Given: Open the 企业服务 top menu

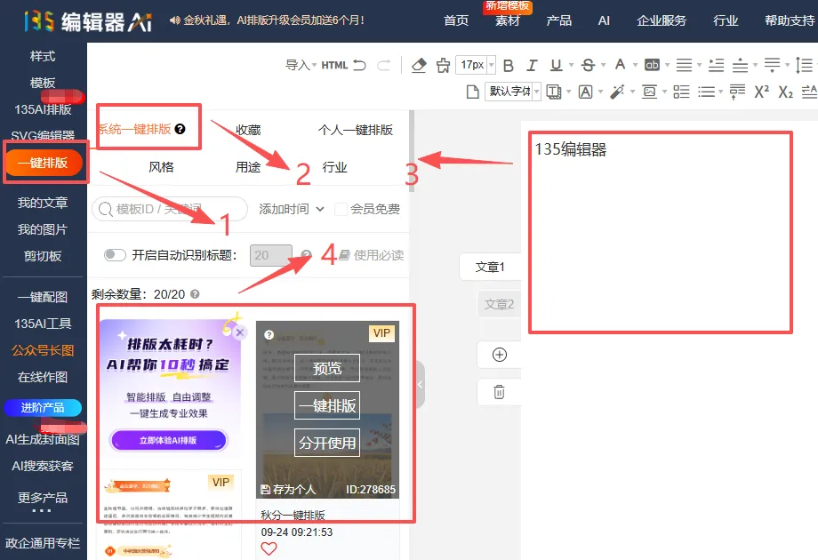Looking at the screenshot, I should click(662, 20).
